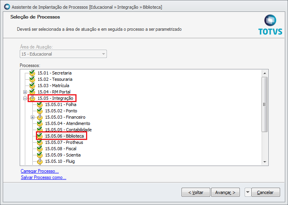Select 15.02 - Tesouraria process
The width and height of the screenshot is (288, 205).
pyautogui.click(x=55, y=79)
